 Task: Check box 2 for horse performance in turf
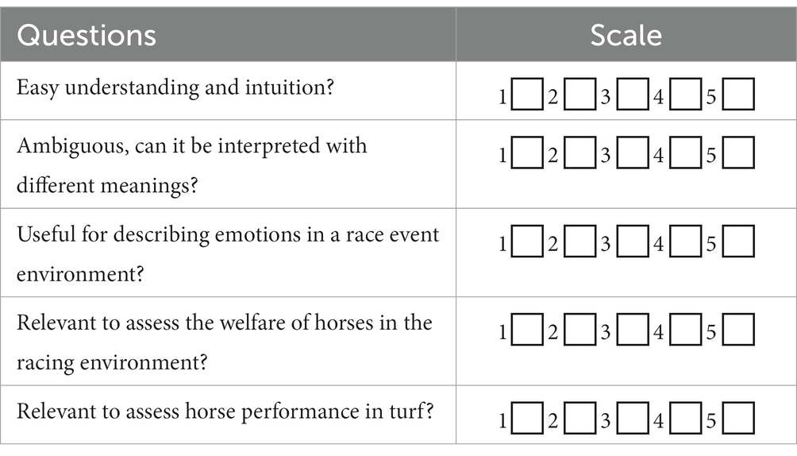pos(580,419)
